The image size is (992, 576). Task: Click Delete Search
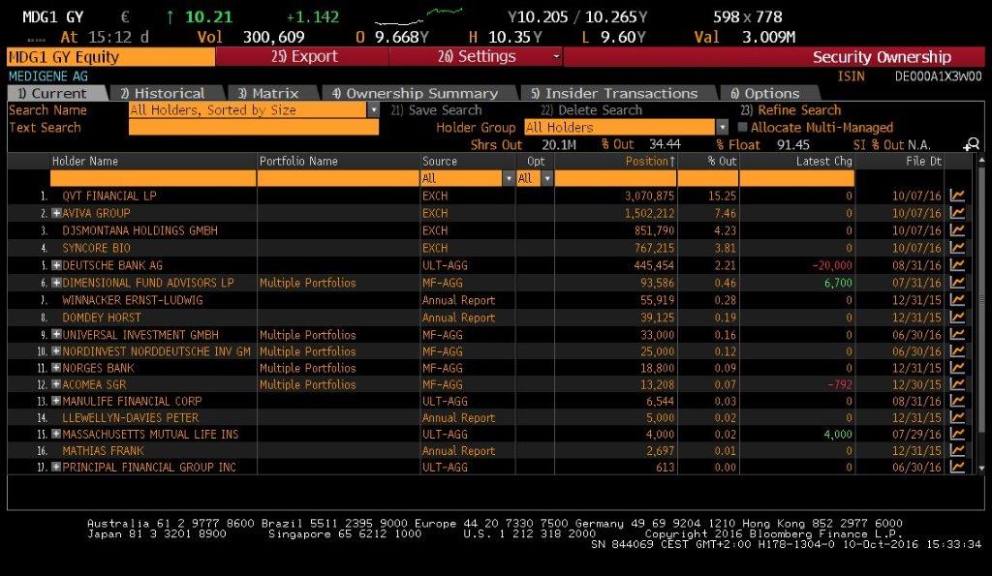591,110
